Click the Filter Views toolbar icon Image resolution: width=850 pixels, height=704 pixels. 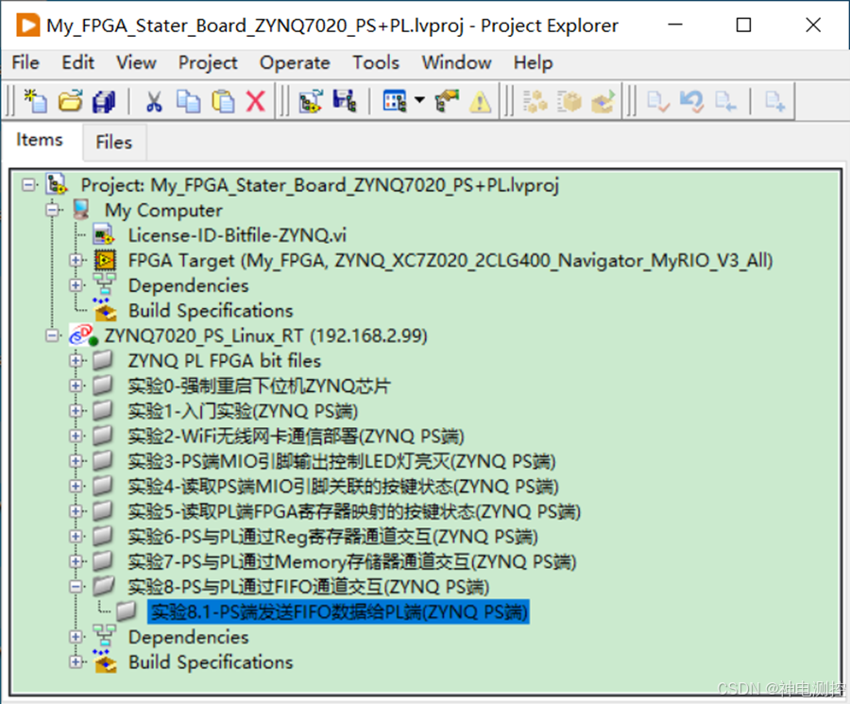pyautogui.click(x=395, y=101)
